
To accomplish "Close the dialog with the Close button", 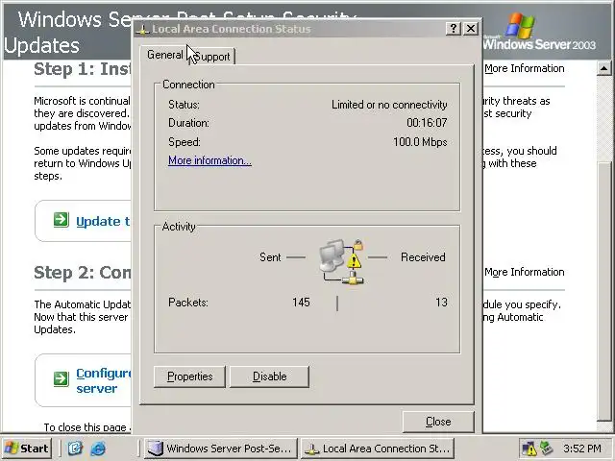I will (438, 422).
